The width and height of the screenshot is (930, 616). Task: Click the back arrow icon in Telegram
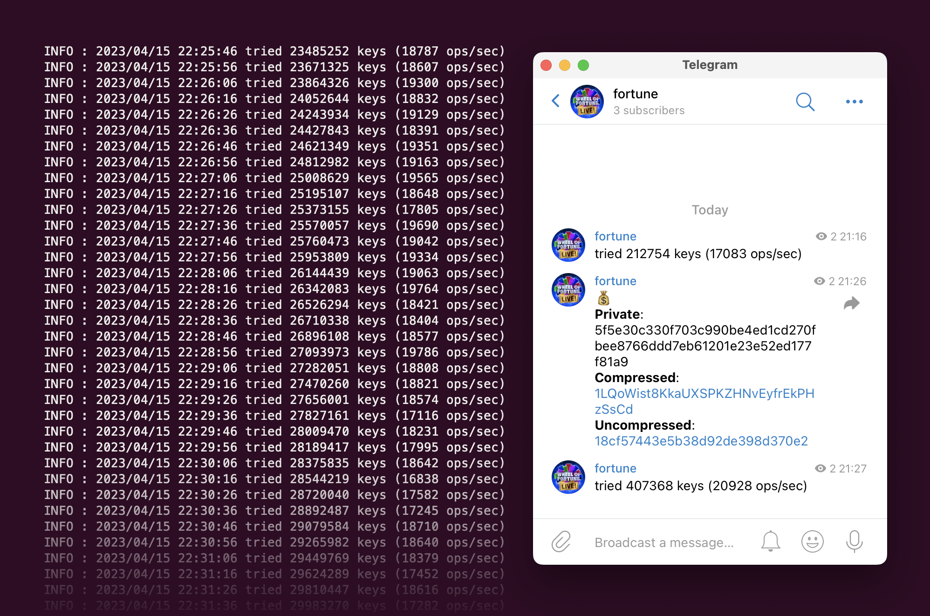click(x=560, y=100)
